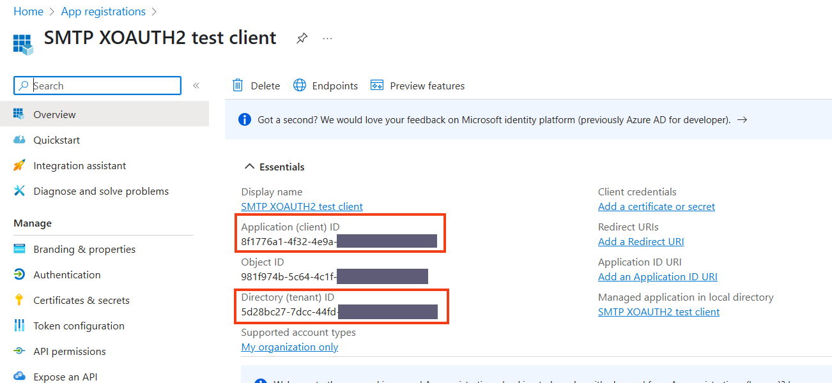Click the Quickstart cloud icon

click(19, 140)
